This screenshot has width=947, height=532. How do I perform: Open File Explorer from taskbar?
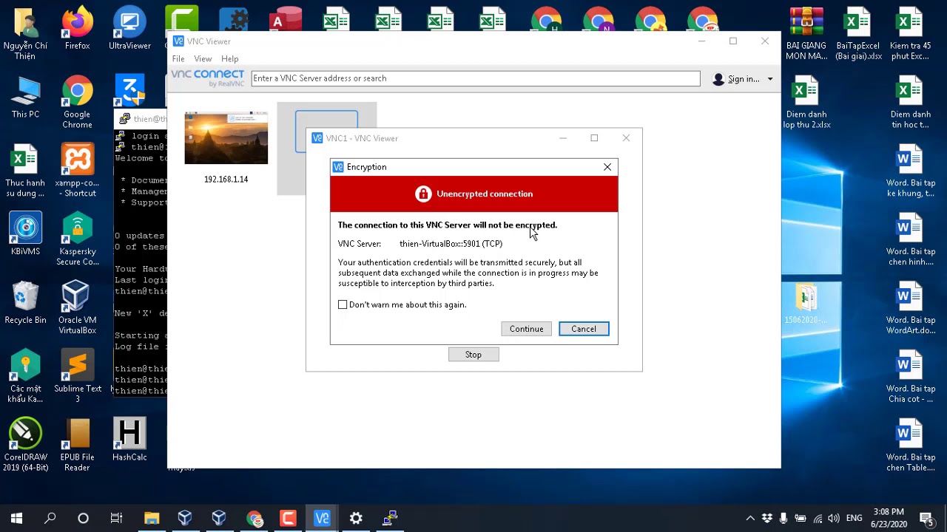point(152,518)
